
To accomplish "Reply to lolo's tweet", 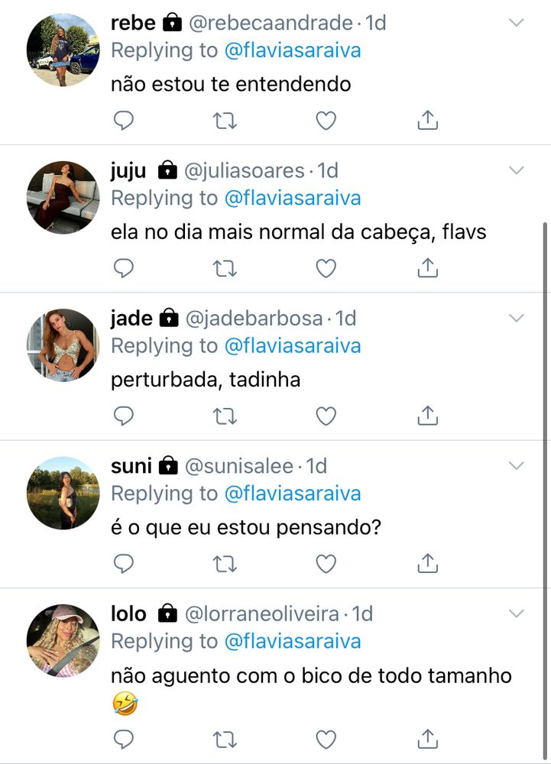I will pos(124,739).
